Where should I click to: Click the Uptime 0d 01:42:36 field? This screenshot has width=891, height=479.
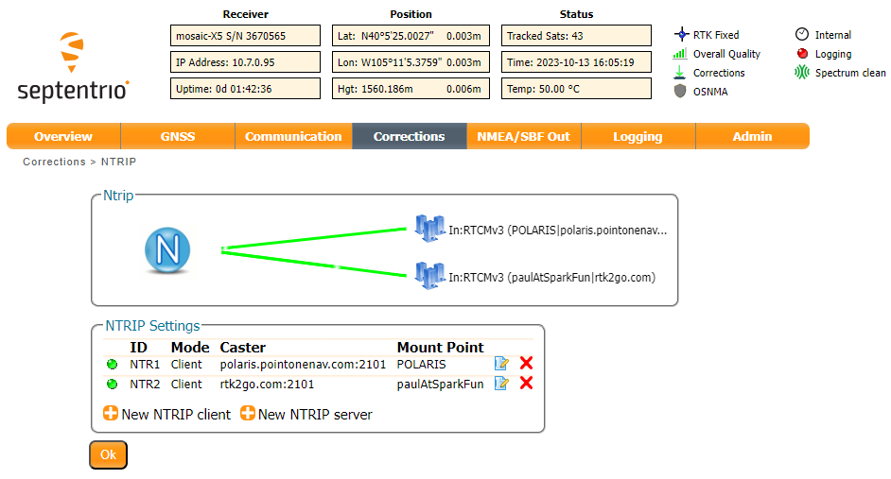246,89
